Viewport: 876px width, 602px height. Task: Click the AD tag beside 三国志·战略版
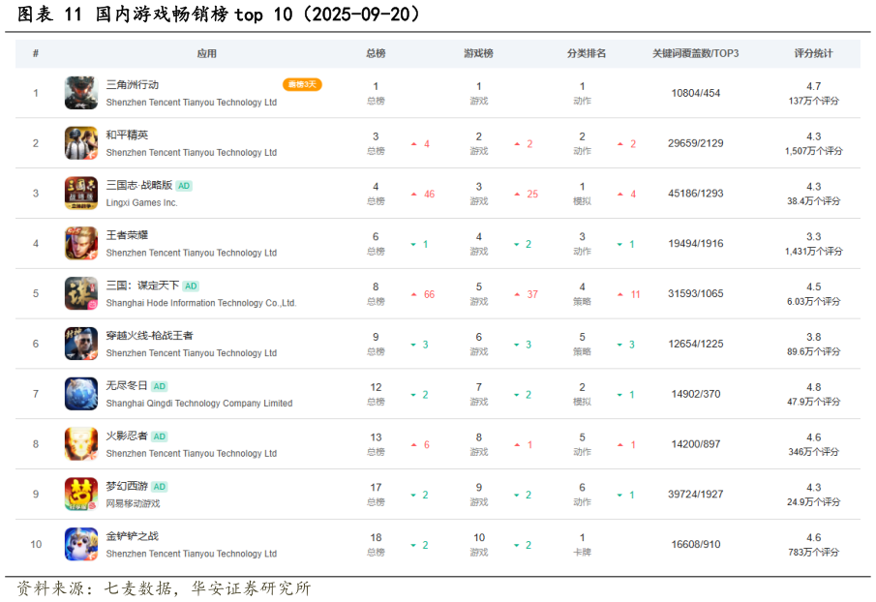coord(183,185)
